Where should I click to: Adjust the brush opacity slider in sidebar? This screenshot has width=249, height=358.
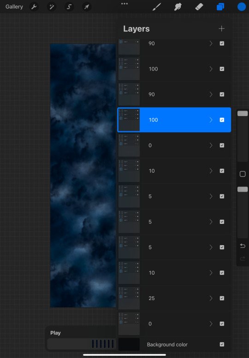(x=243, y=189)
